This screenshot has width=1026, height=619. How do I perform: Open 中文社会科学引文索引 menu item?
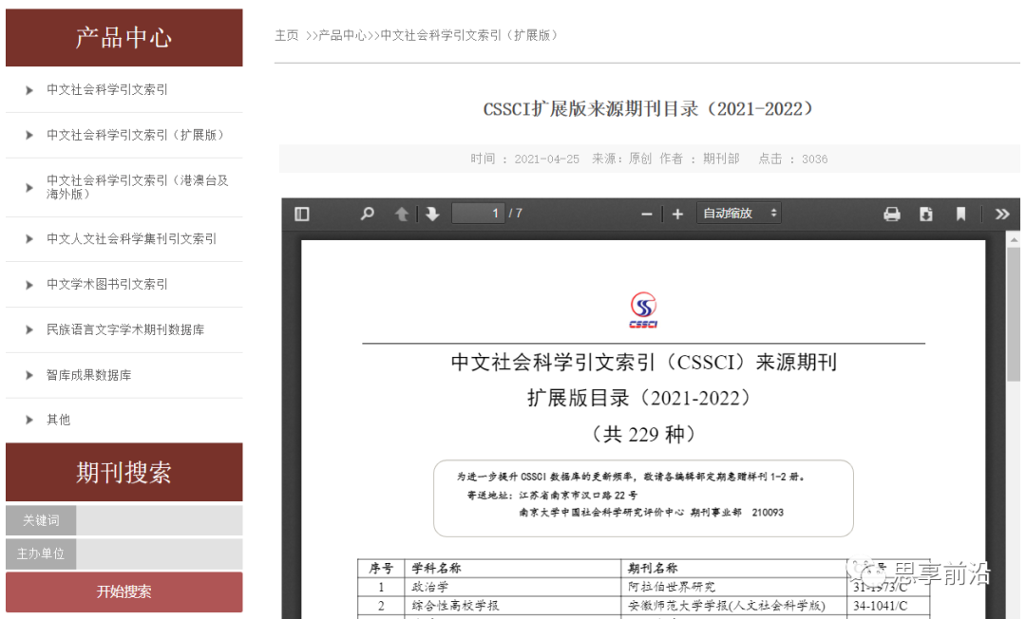pyautogui.click(x=107, y=89)
